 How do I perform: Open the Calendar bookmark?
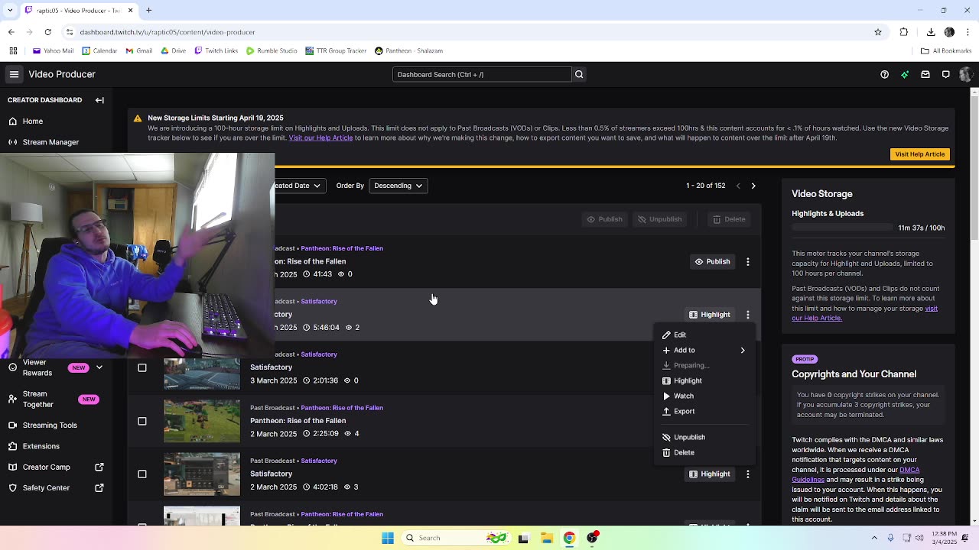click(99, 51)
